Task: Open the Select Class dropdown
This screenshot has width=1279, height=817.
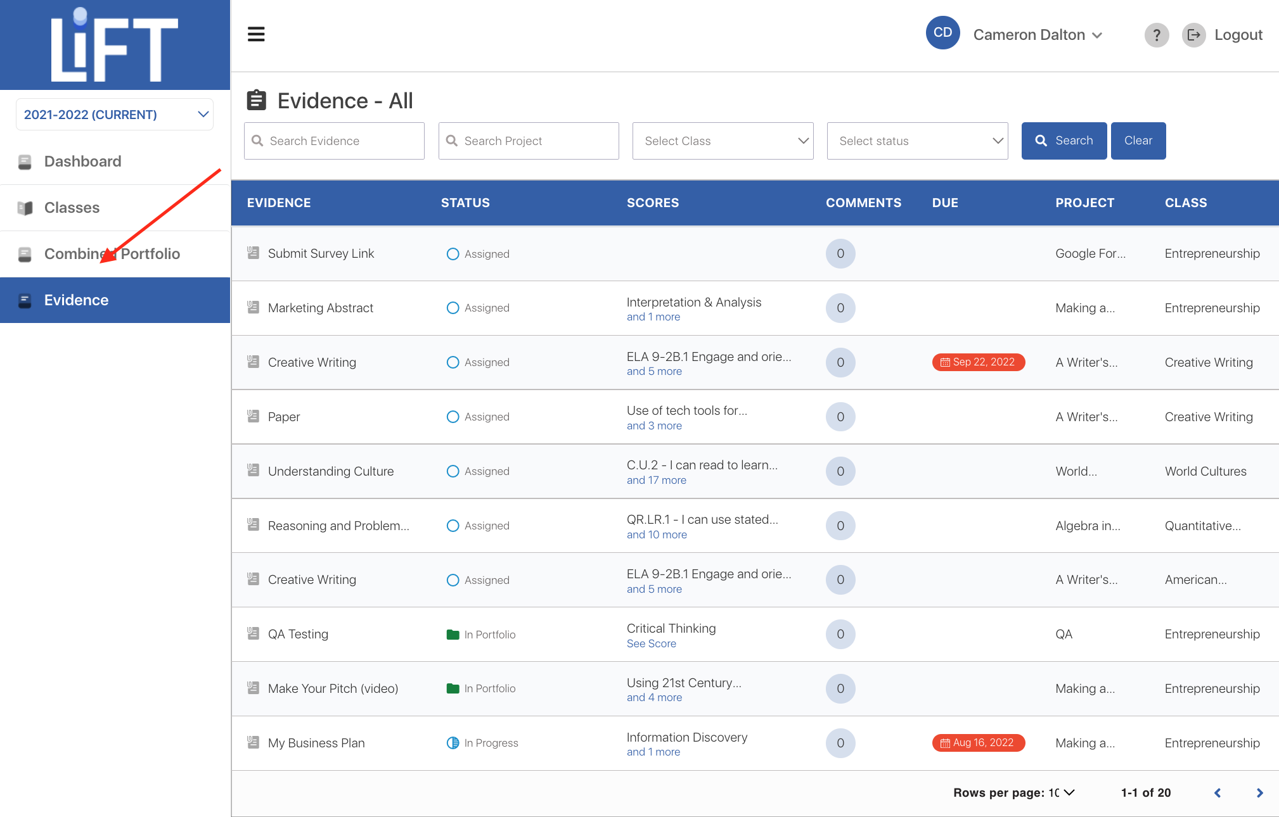Action: point(723,141)
